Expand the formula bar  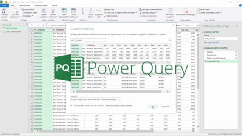[197, 25]
